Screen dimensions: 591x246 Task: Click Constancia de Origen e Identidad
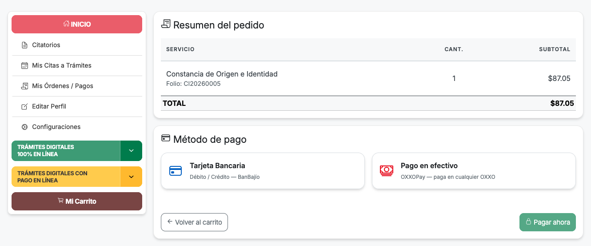coord(222,74)
